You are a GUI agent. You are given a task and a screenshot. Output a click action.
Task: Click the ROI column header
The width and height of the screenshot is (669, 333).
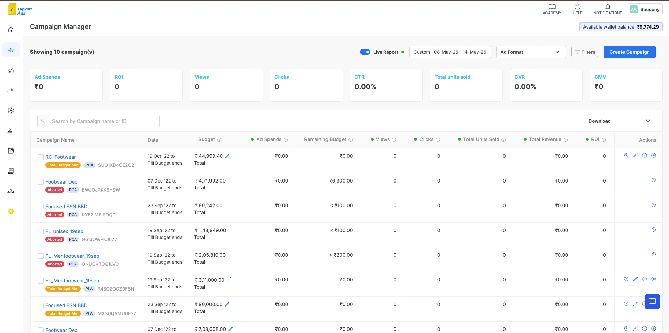click(x=595, y=139)
